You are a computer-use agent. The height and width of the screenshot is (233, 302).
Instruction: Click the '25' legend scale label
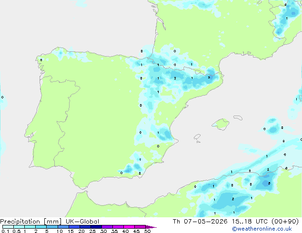(x=92, y=231)
